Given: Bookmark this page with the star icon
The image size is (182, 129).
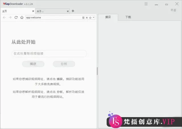Looking at the screenshot, I should (x=90, y=18).
